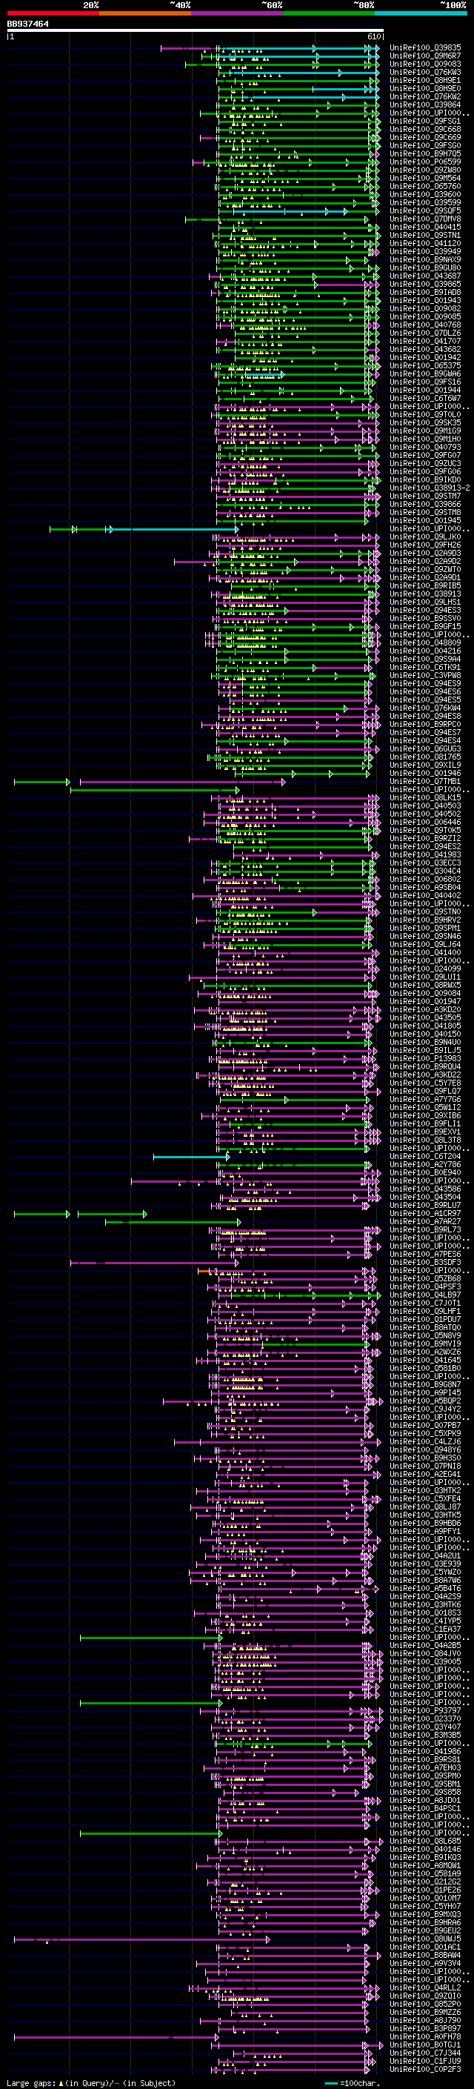Choose the UniRef100_C7J0T1 row label
The image size is (474, 2089).
(x=425, y=1303)
